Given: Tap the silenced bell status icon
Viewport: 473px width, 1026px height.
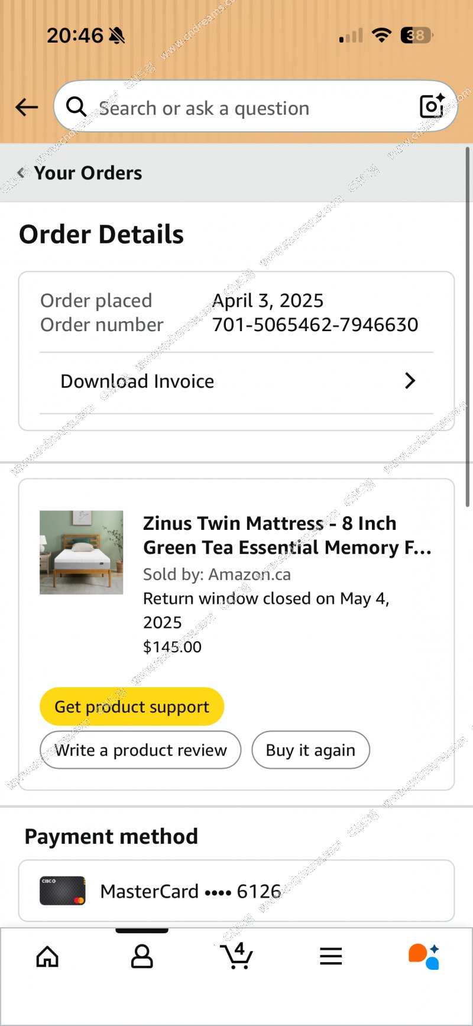Looking at the screenshot, I should click(117, 36).
